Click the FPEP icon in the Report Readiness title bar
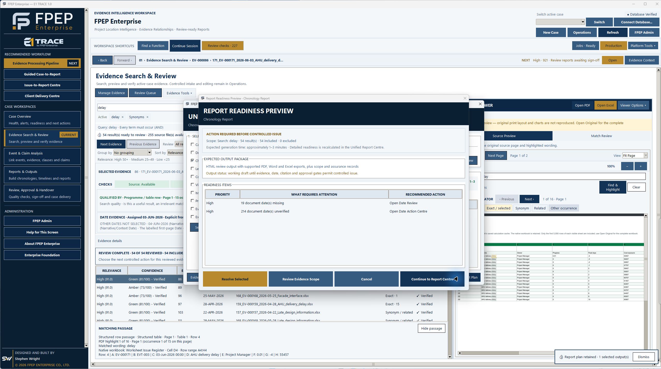Screen dimensions: 661x369 click(203, 98)
